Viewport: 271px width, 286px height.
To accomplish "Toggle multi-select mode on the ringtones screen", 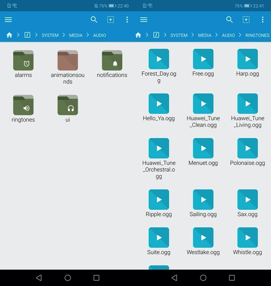I will 246,20.
